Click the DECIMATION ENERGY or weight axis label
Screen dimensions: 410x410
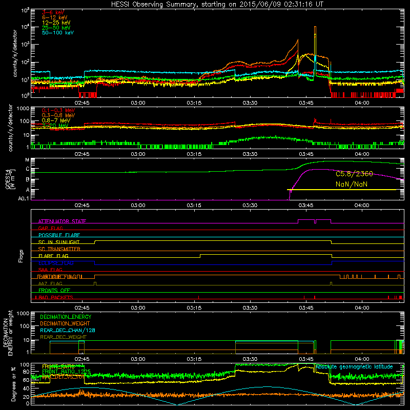tap(8, 333)
